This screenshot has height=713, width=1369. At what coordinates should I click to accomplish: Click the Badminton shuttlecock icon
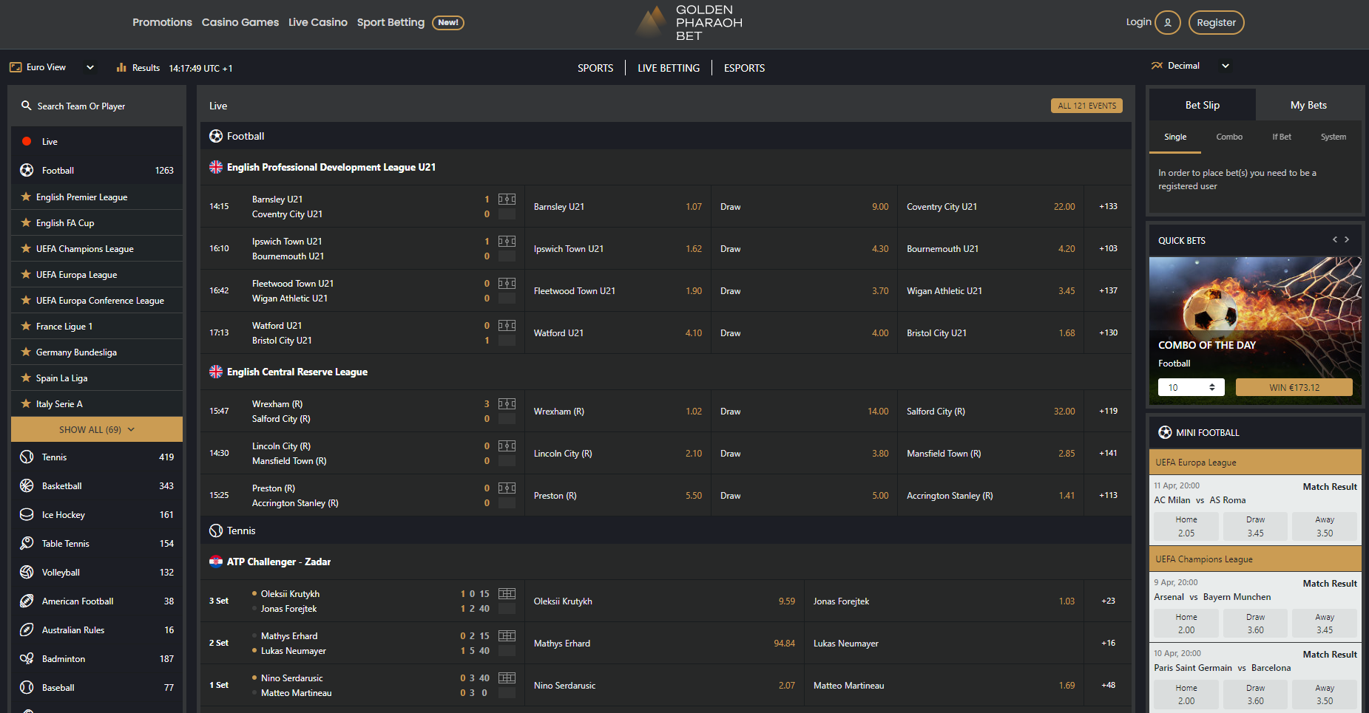coord(27,659)
